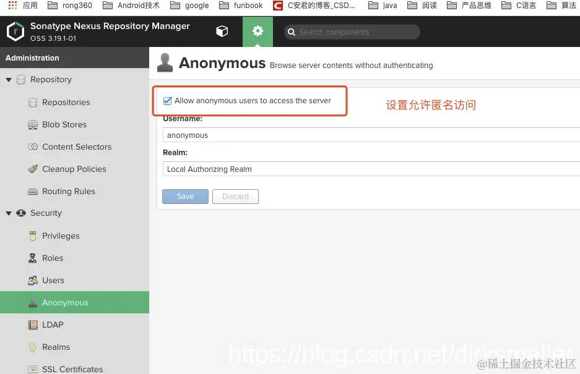Open Blob Stores page

coord(64,124)
